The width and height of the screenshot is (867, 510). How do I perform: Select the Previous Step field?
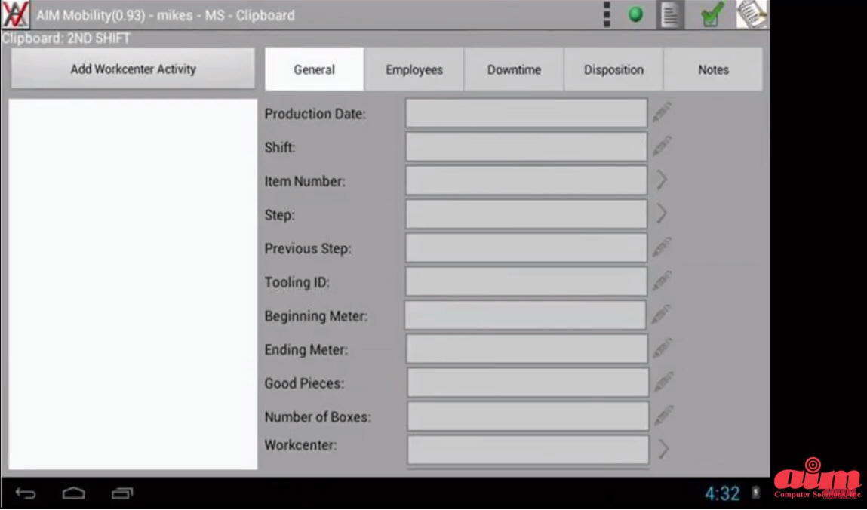[x=527, y=247]
